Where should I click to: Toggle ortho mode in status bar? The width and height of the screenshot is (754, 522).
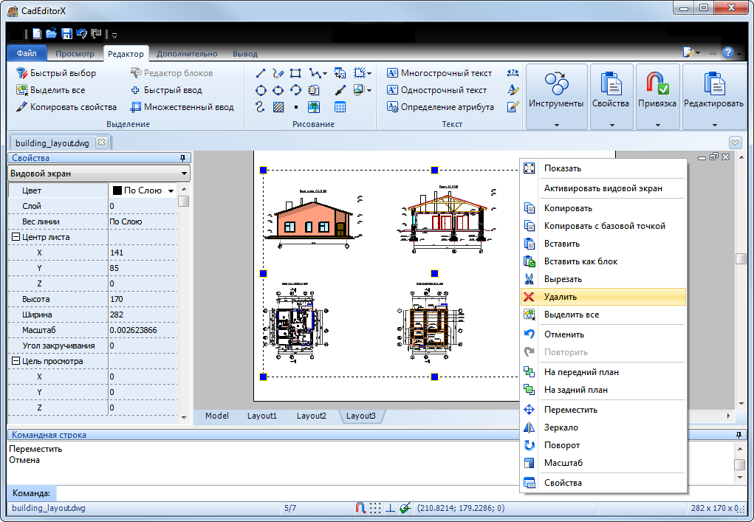coord(390,508)
